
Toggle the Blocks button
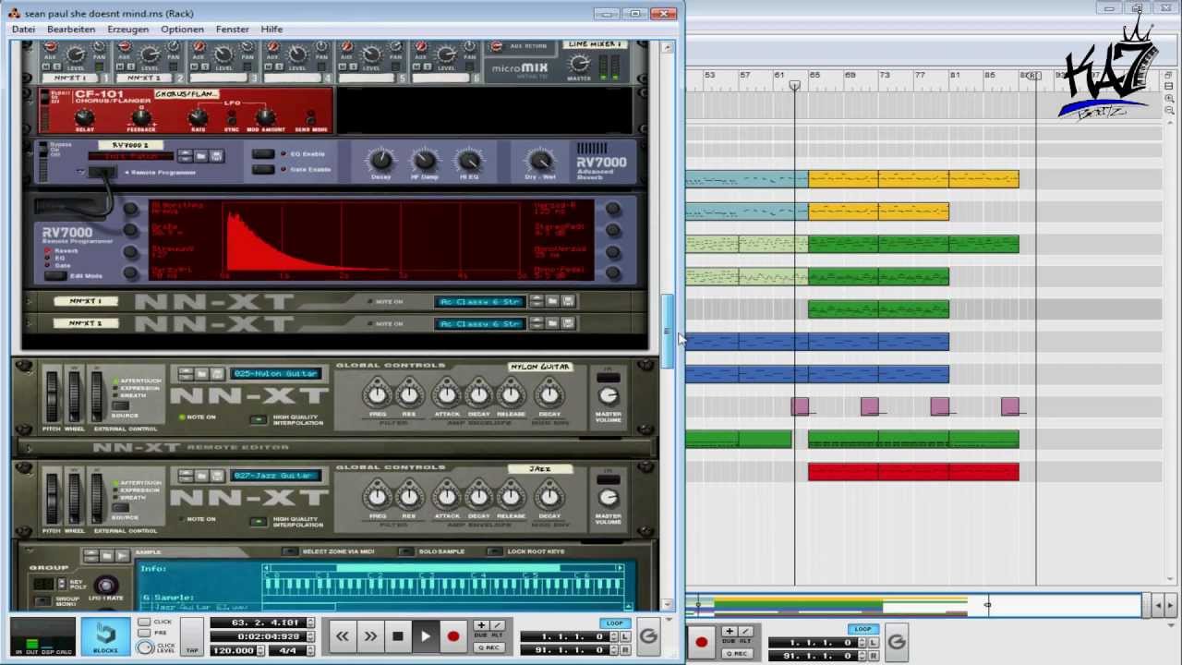point(105,636)
